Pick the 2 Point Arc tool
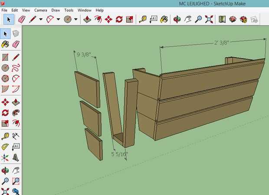The height and width of the screenshot is (195, 269). click(x=16, y=89)
